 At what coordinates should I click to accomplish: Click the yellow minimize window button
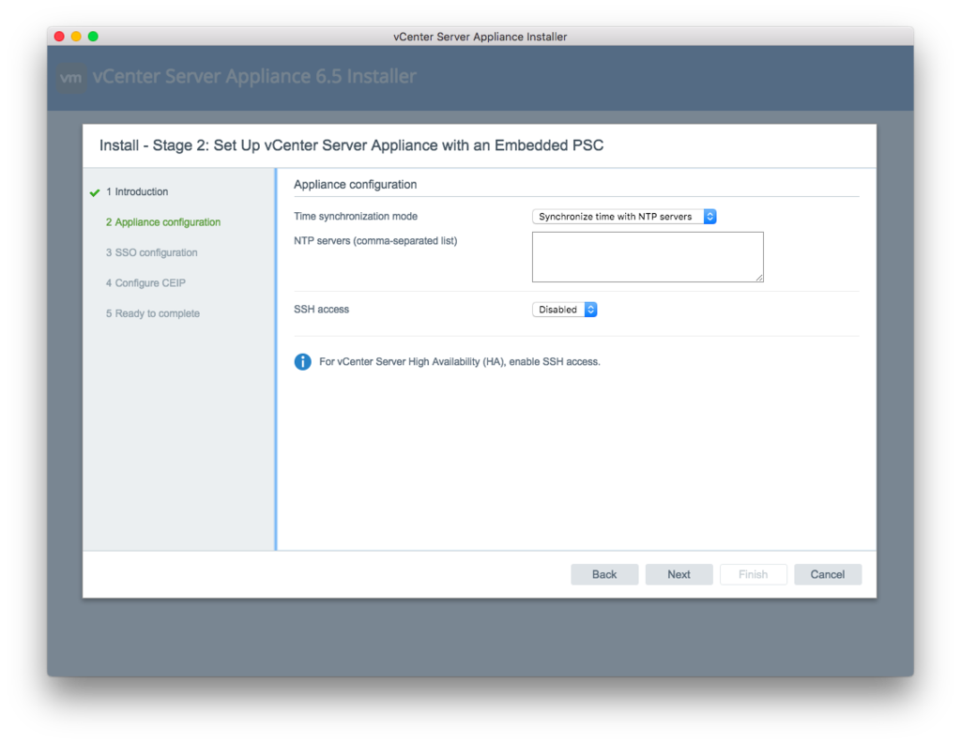[x=76, y=37]
